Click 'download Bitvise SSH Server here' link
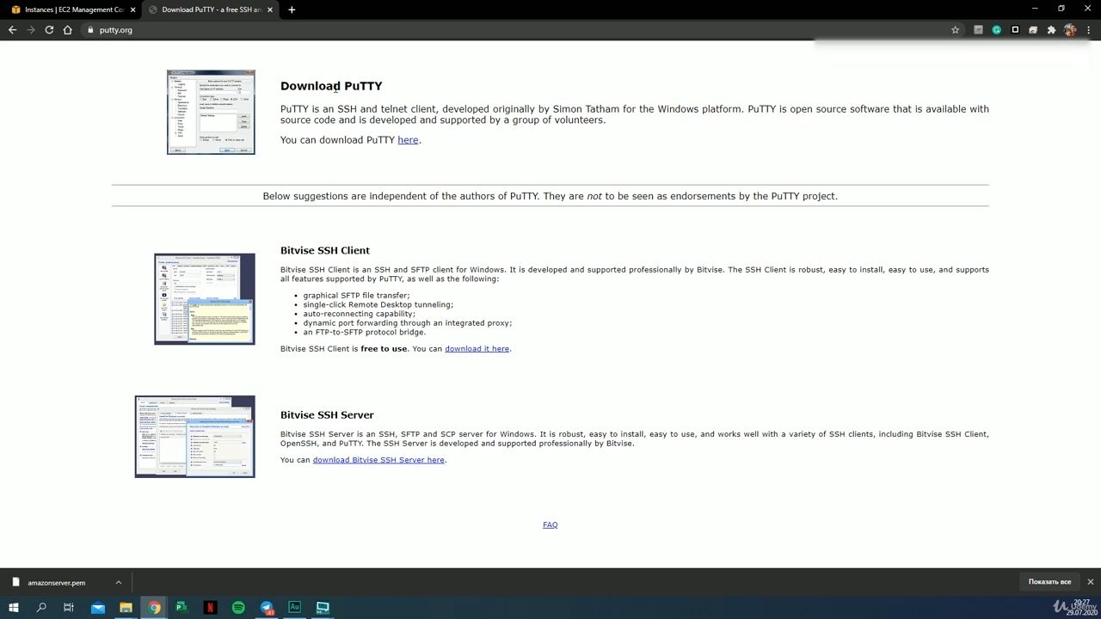1101x619 pixels. [x=378, y=460]
